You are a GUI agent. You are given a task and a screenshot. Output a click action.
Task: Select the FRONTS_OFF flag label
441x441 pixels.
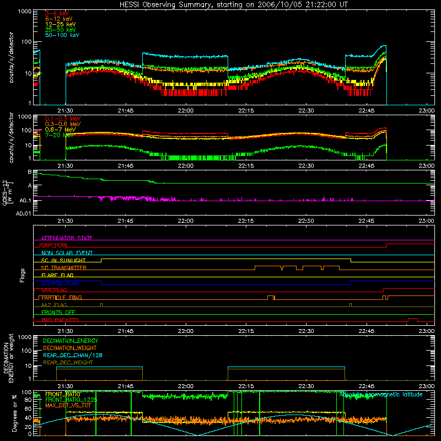click(58, 313)
